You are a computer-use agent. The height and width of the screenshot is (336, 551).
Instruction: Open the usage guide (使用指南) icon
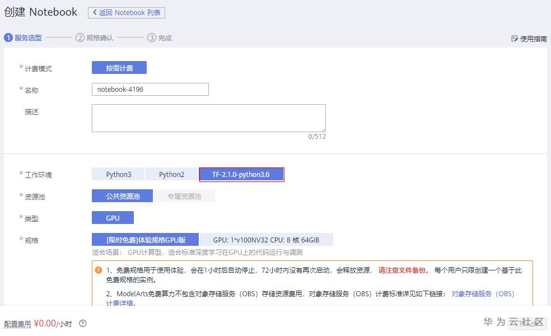[515, 39]
